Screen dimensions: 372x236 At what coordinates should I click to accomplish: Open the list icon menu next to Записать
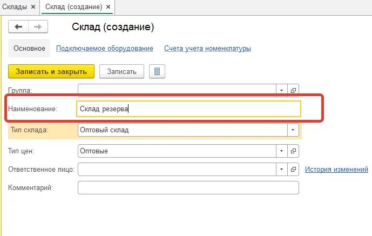[x=157, y=71]
